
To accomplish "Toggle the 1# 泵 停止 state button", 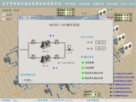I will coord(100,42).
